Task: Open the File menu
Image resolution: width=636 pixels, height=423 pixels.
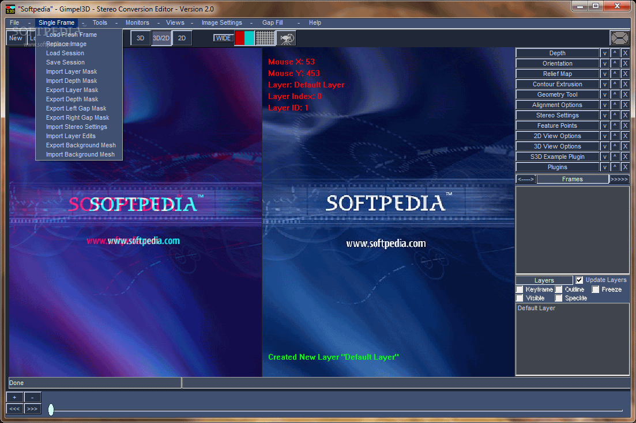Action: (x=14, y=22)
